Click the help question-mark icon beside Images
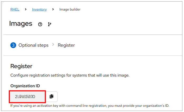The height and width of the screenshot is (112, 184). tap(40, 24)
